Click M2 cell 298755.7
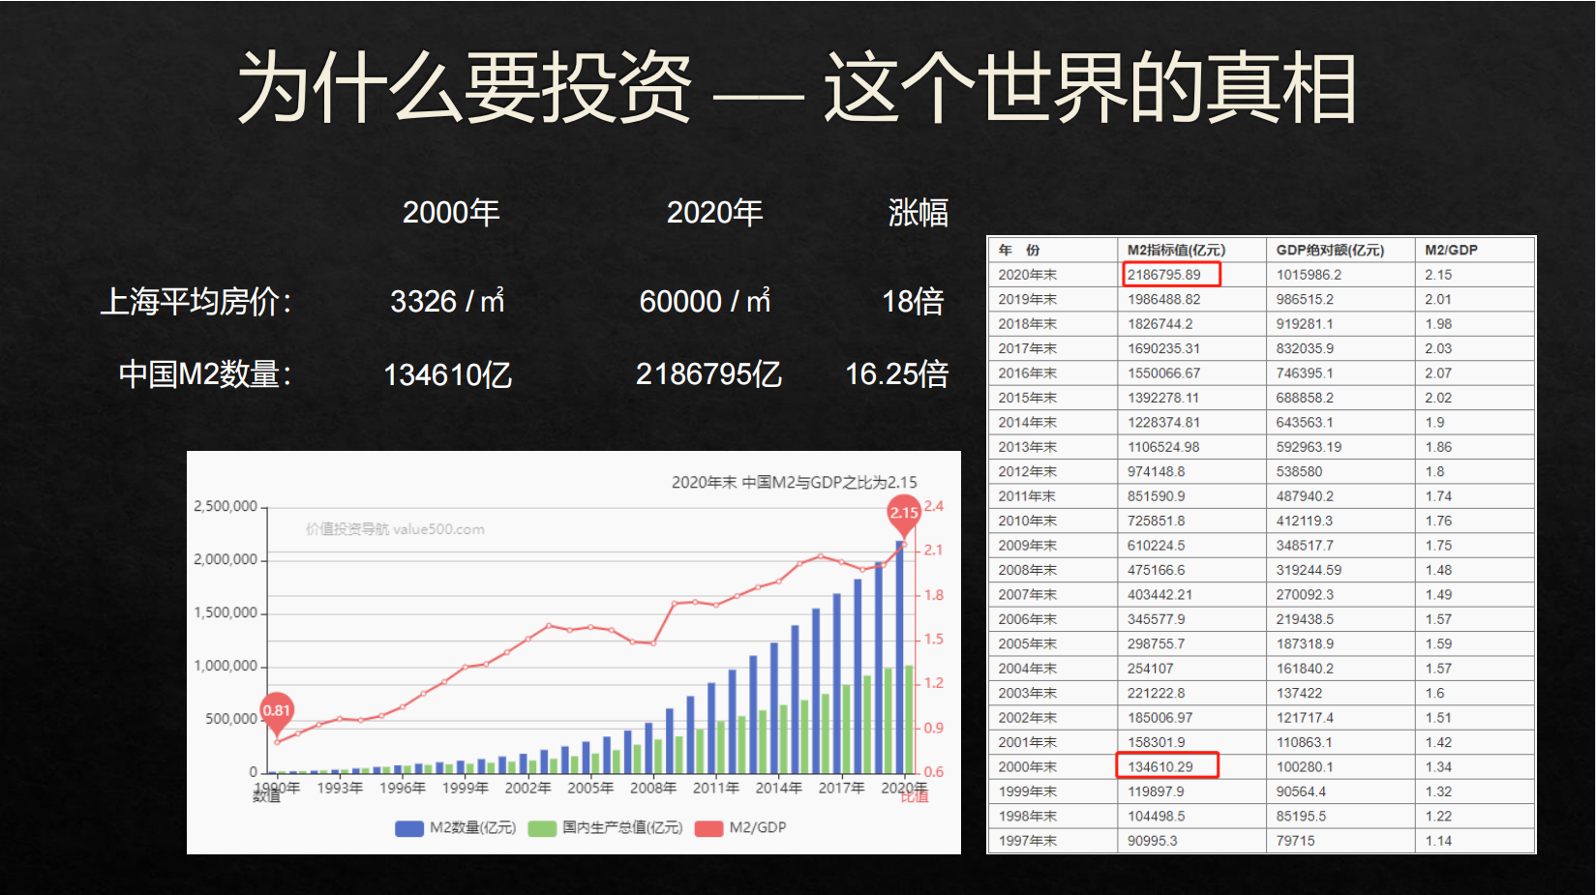The width and height of the screenshot is (1596, 895). point(1156,644)
